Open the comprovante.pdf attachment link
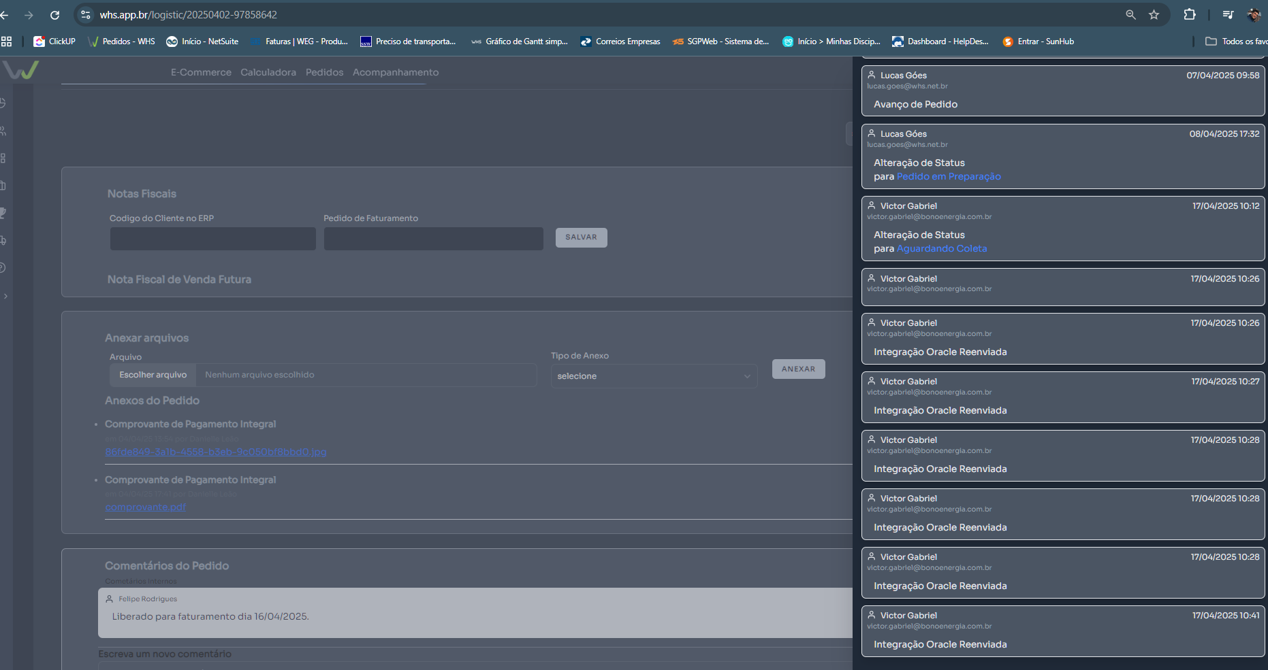Image resolution: width=1268 pixels, height=670 pixels. [x=145, y=507]
